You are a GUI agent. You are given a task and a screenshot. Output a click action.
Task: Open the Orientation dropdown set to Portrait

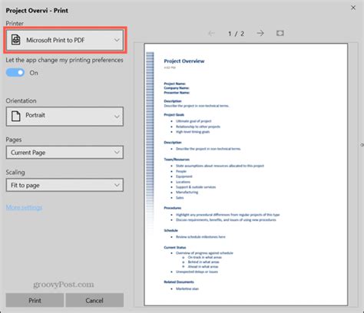coord(65,117)
